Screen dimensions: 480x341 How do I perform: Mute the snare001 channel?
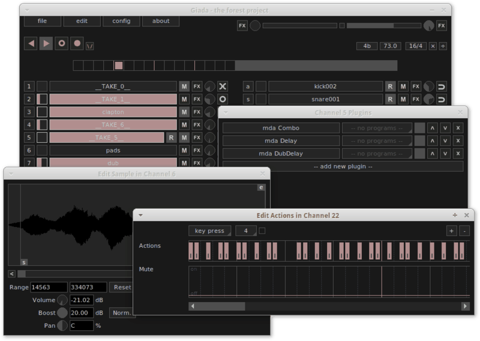coord(403,99)
